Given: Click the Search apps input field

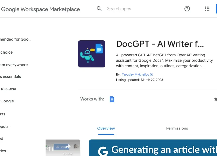Looking at the screenshot, I should pos(119,9).
